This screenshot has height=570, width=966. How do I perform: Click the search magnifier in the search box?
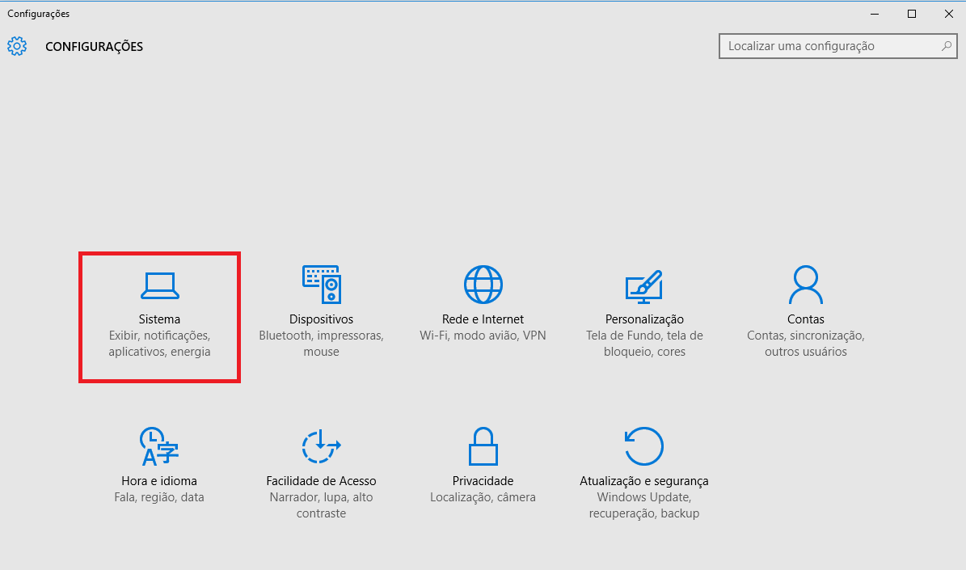click(946, 46)
